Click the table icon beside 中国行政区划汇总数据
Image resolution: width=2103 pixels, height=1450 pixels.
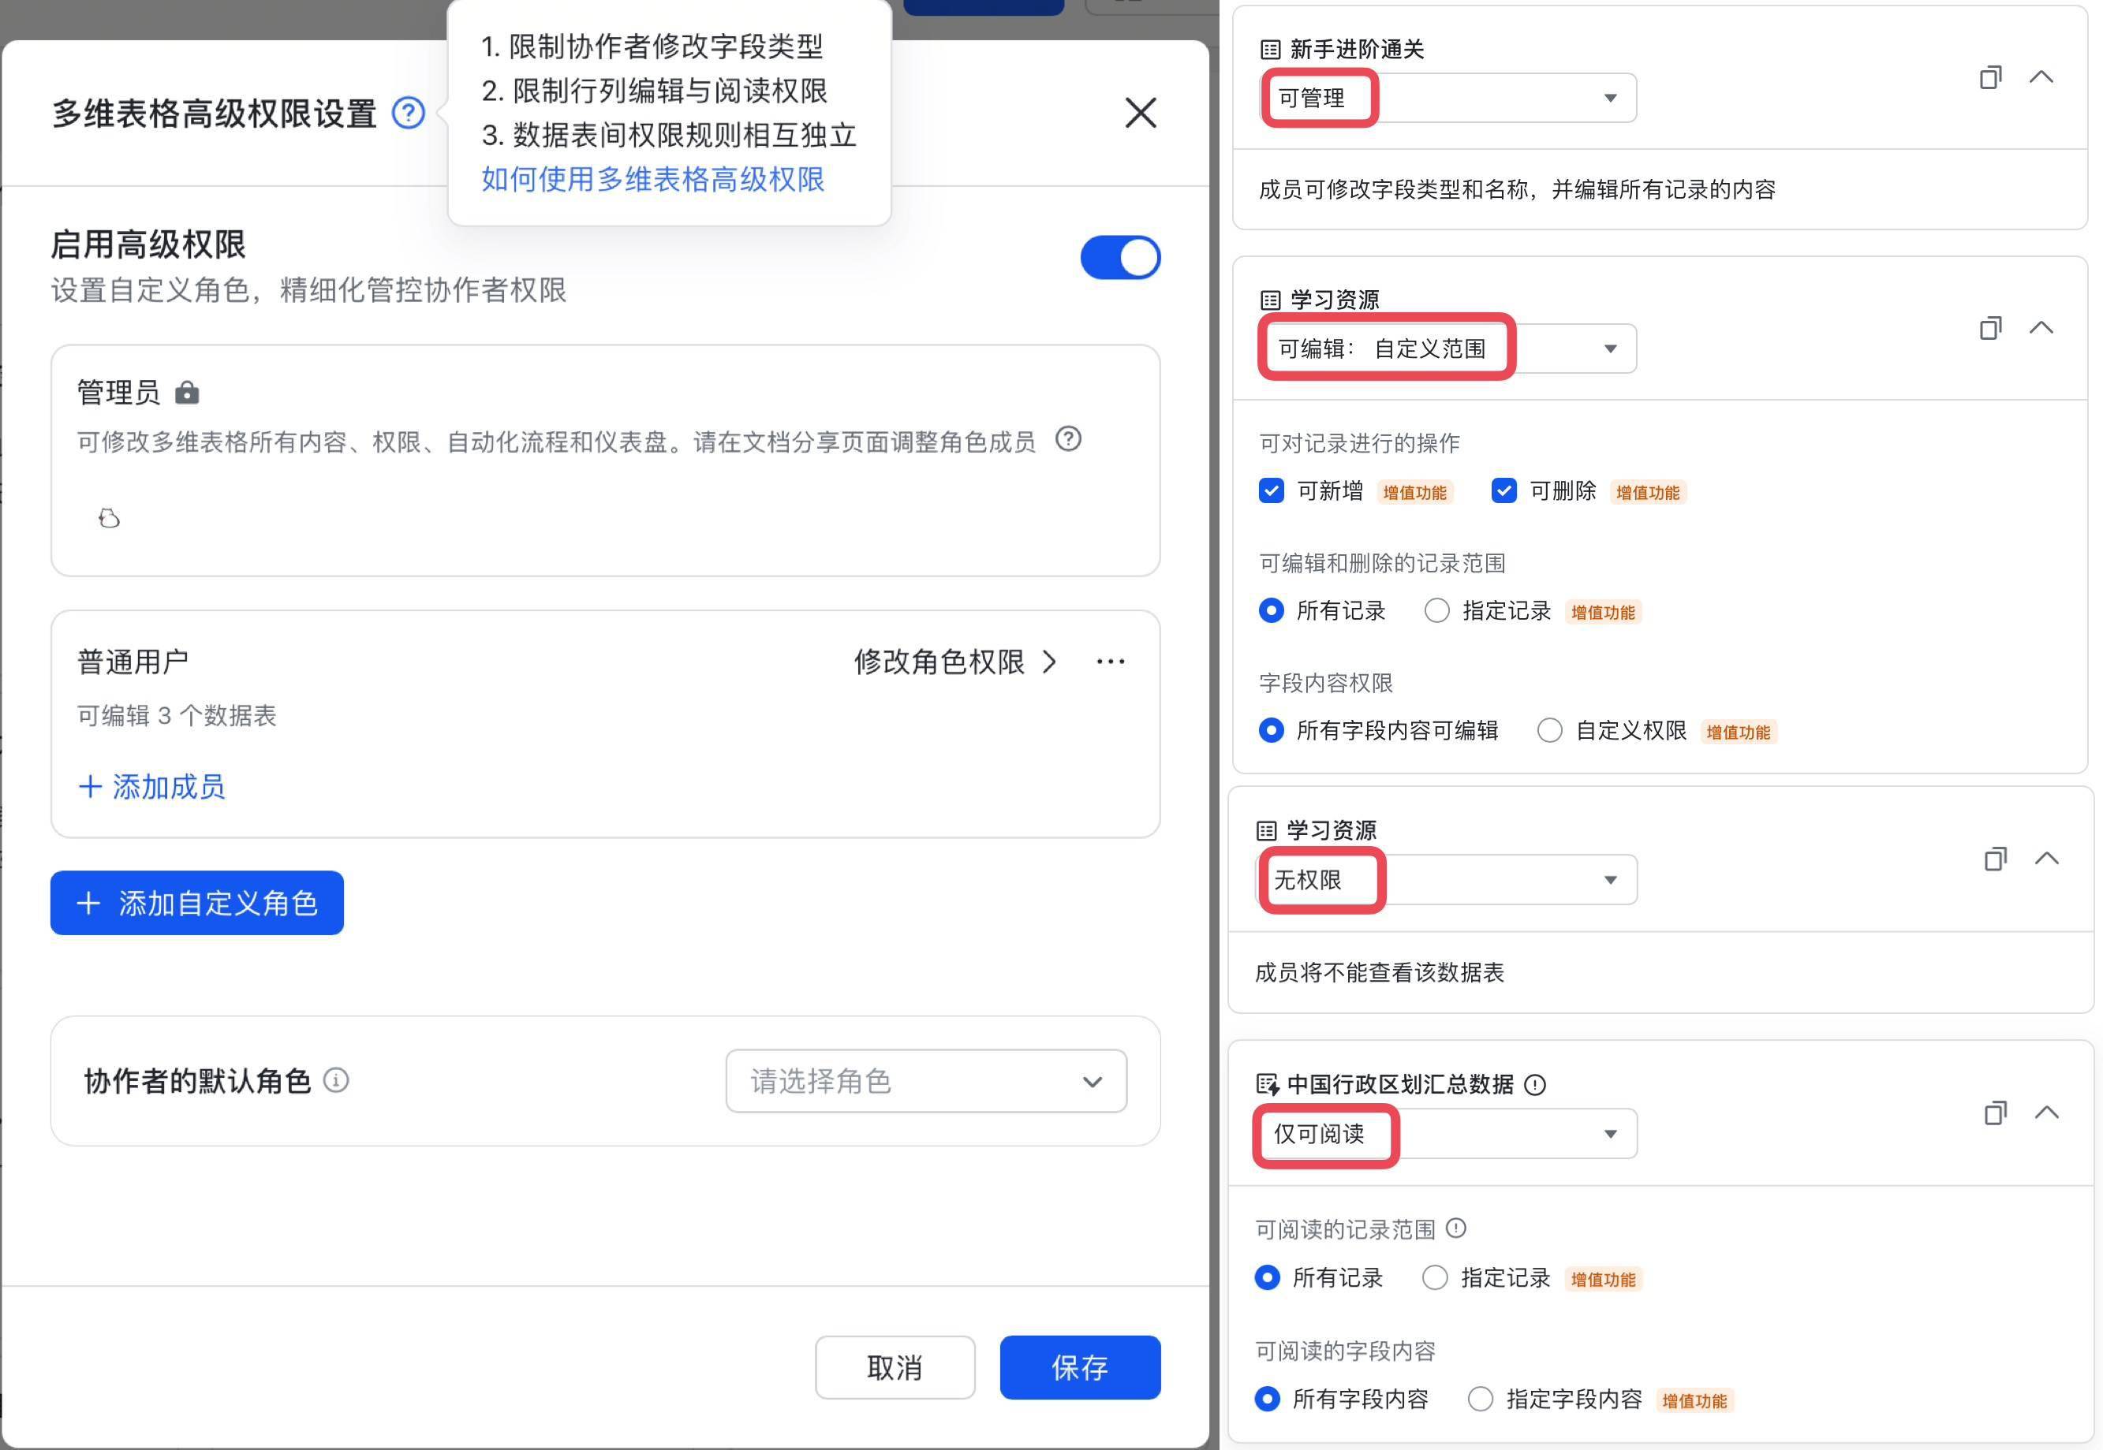tap(1268, 1085)
